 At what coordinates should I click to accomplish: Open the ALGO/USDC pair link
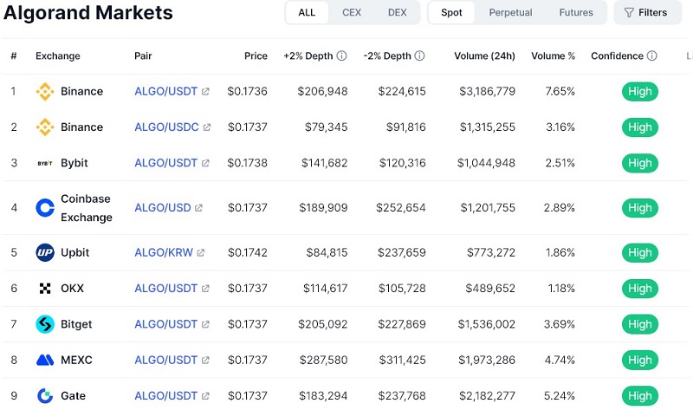point(166,127)
